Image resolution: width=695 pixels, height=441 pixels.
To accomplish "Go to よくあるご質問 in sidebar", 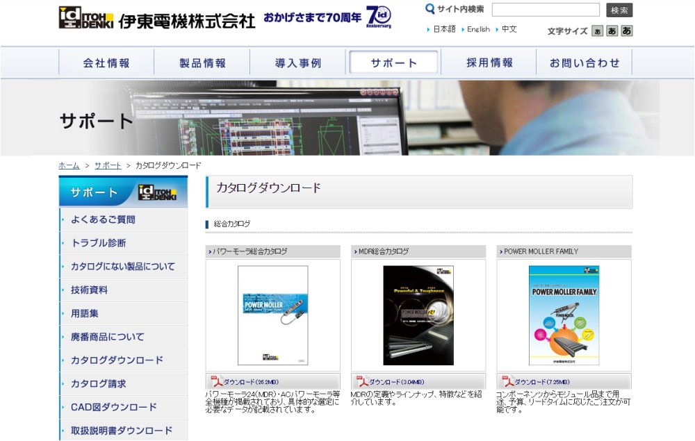I will 103,219.
